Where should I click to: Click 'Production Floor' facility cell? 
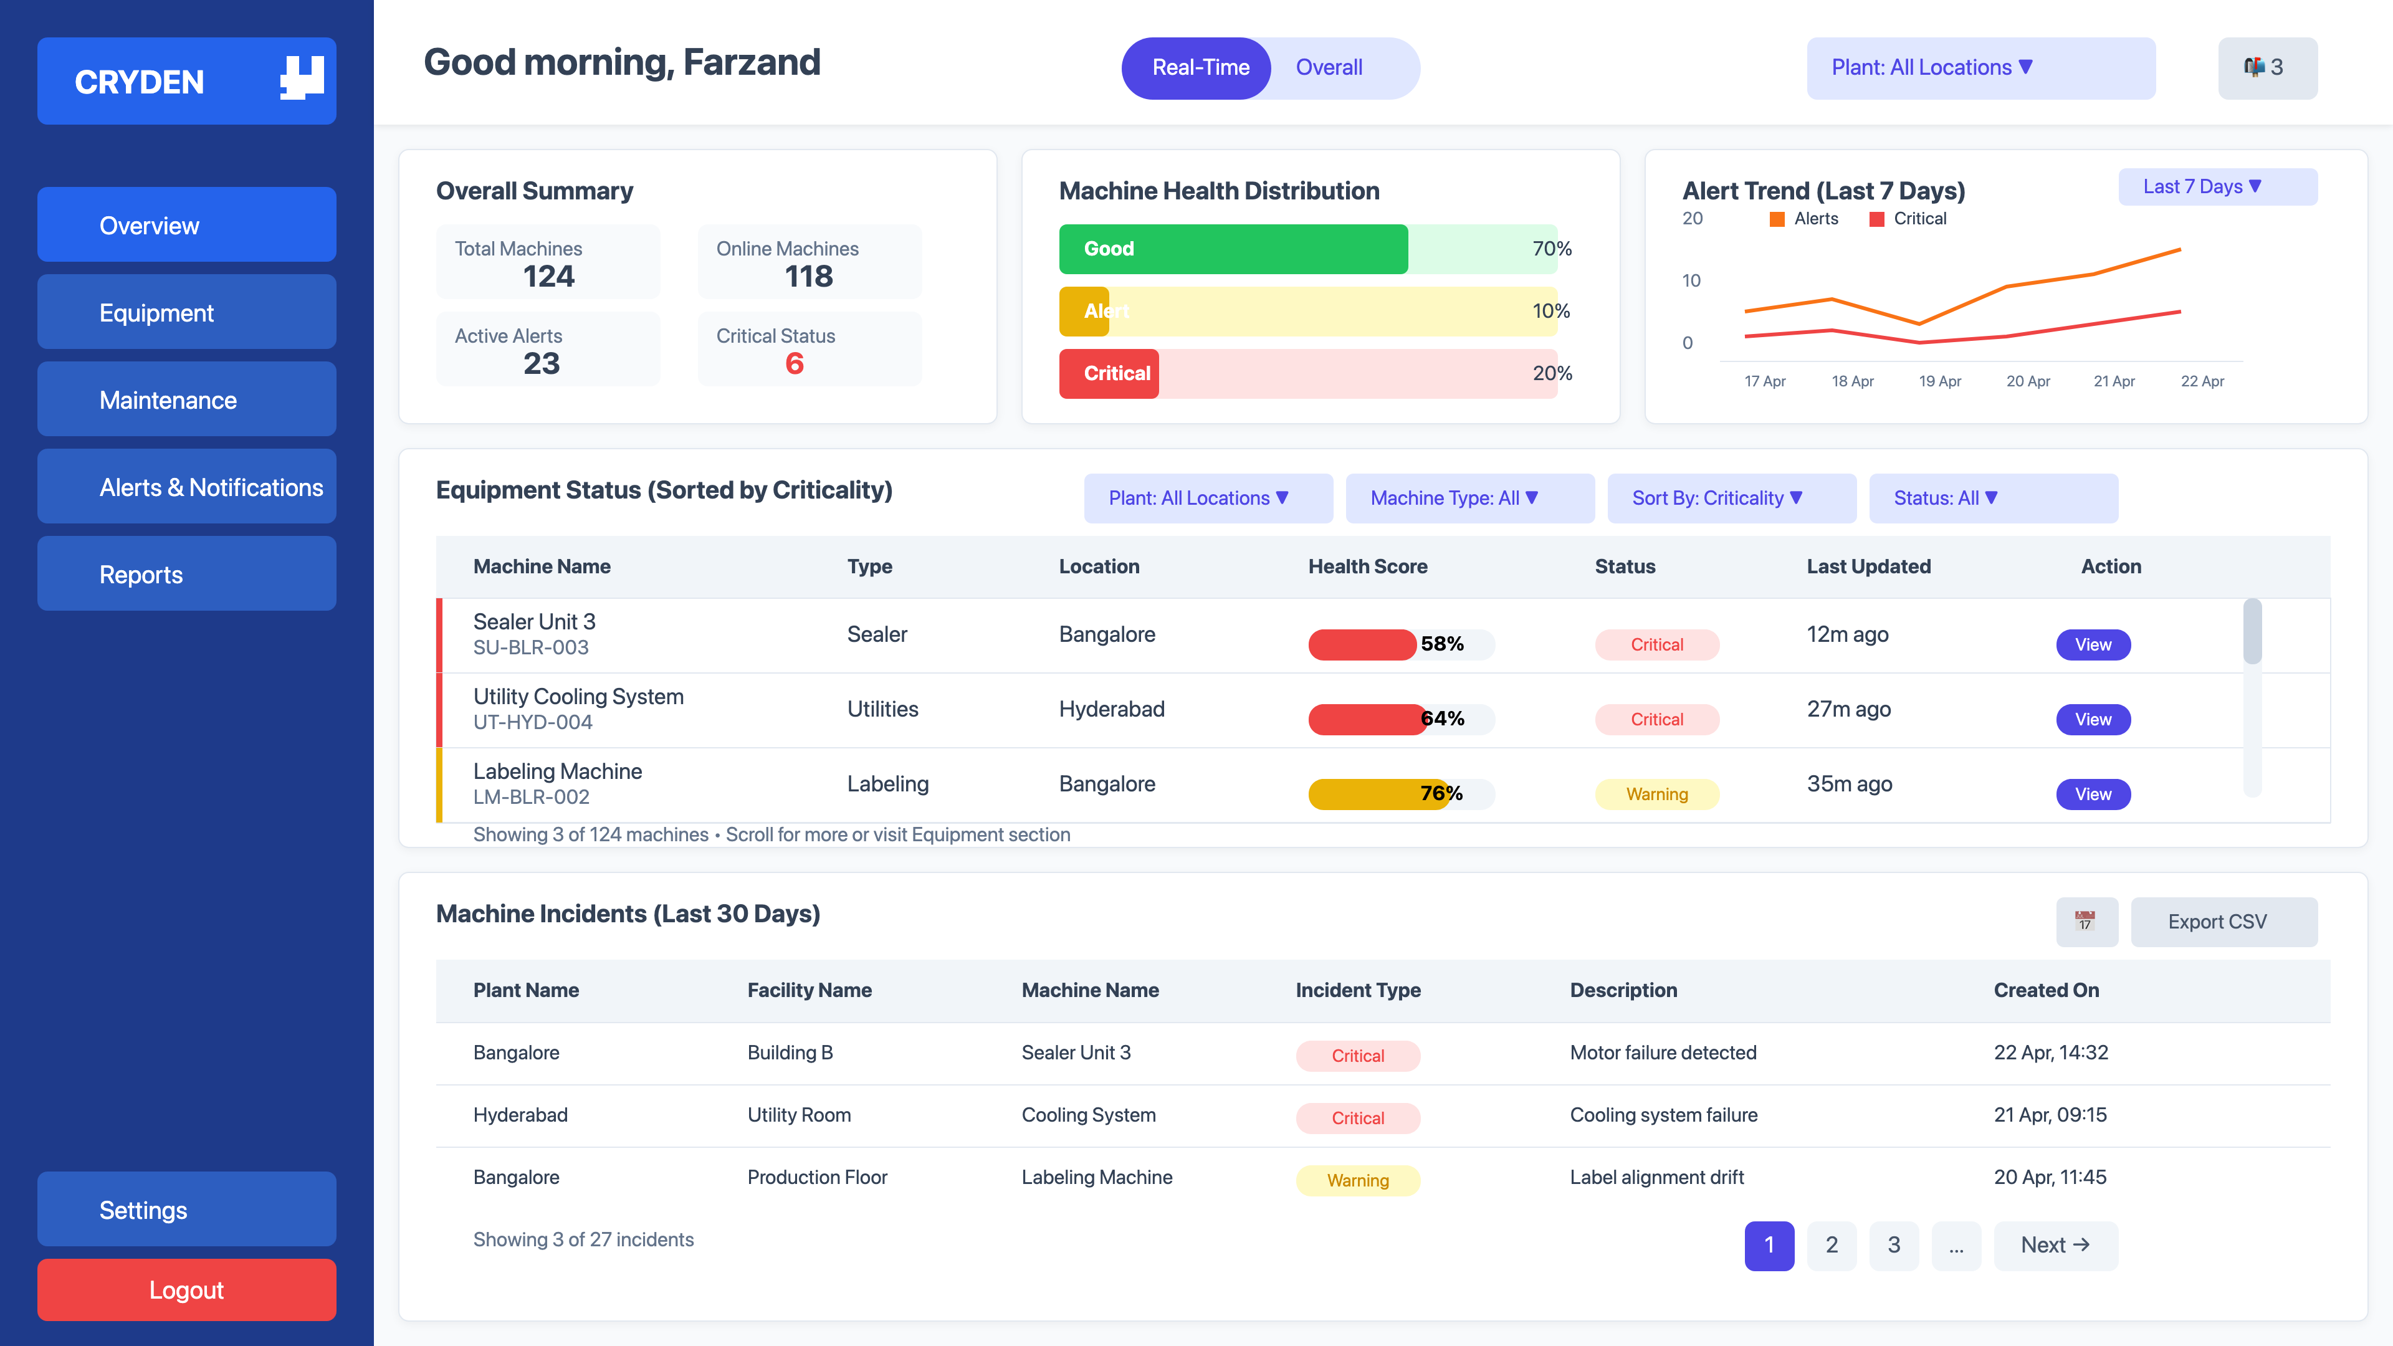pyautogui.click(x=816, y=1177)
